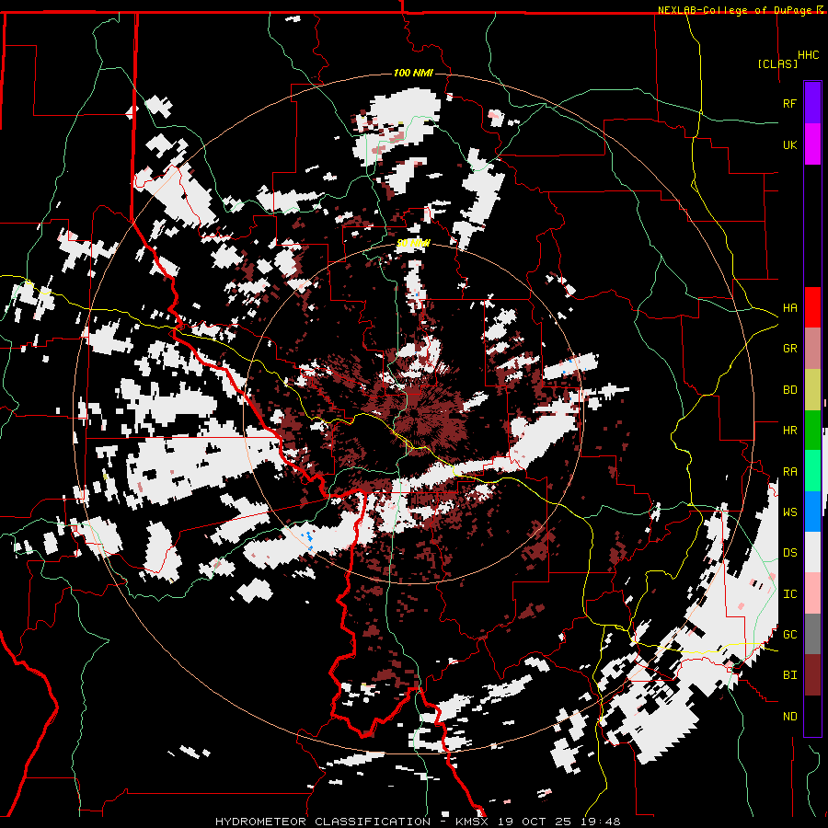
Task: Click the NEXLAB-College of DuPage watermark text
Action: 734,10
